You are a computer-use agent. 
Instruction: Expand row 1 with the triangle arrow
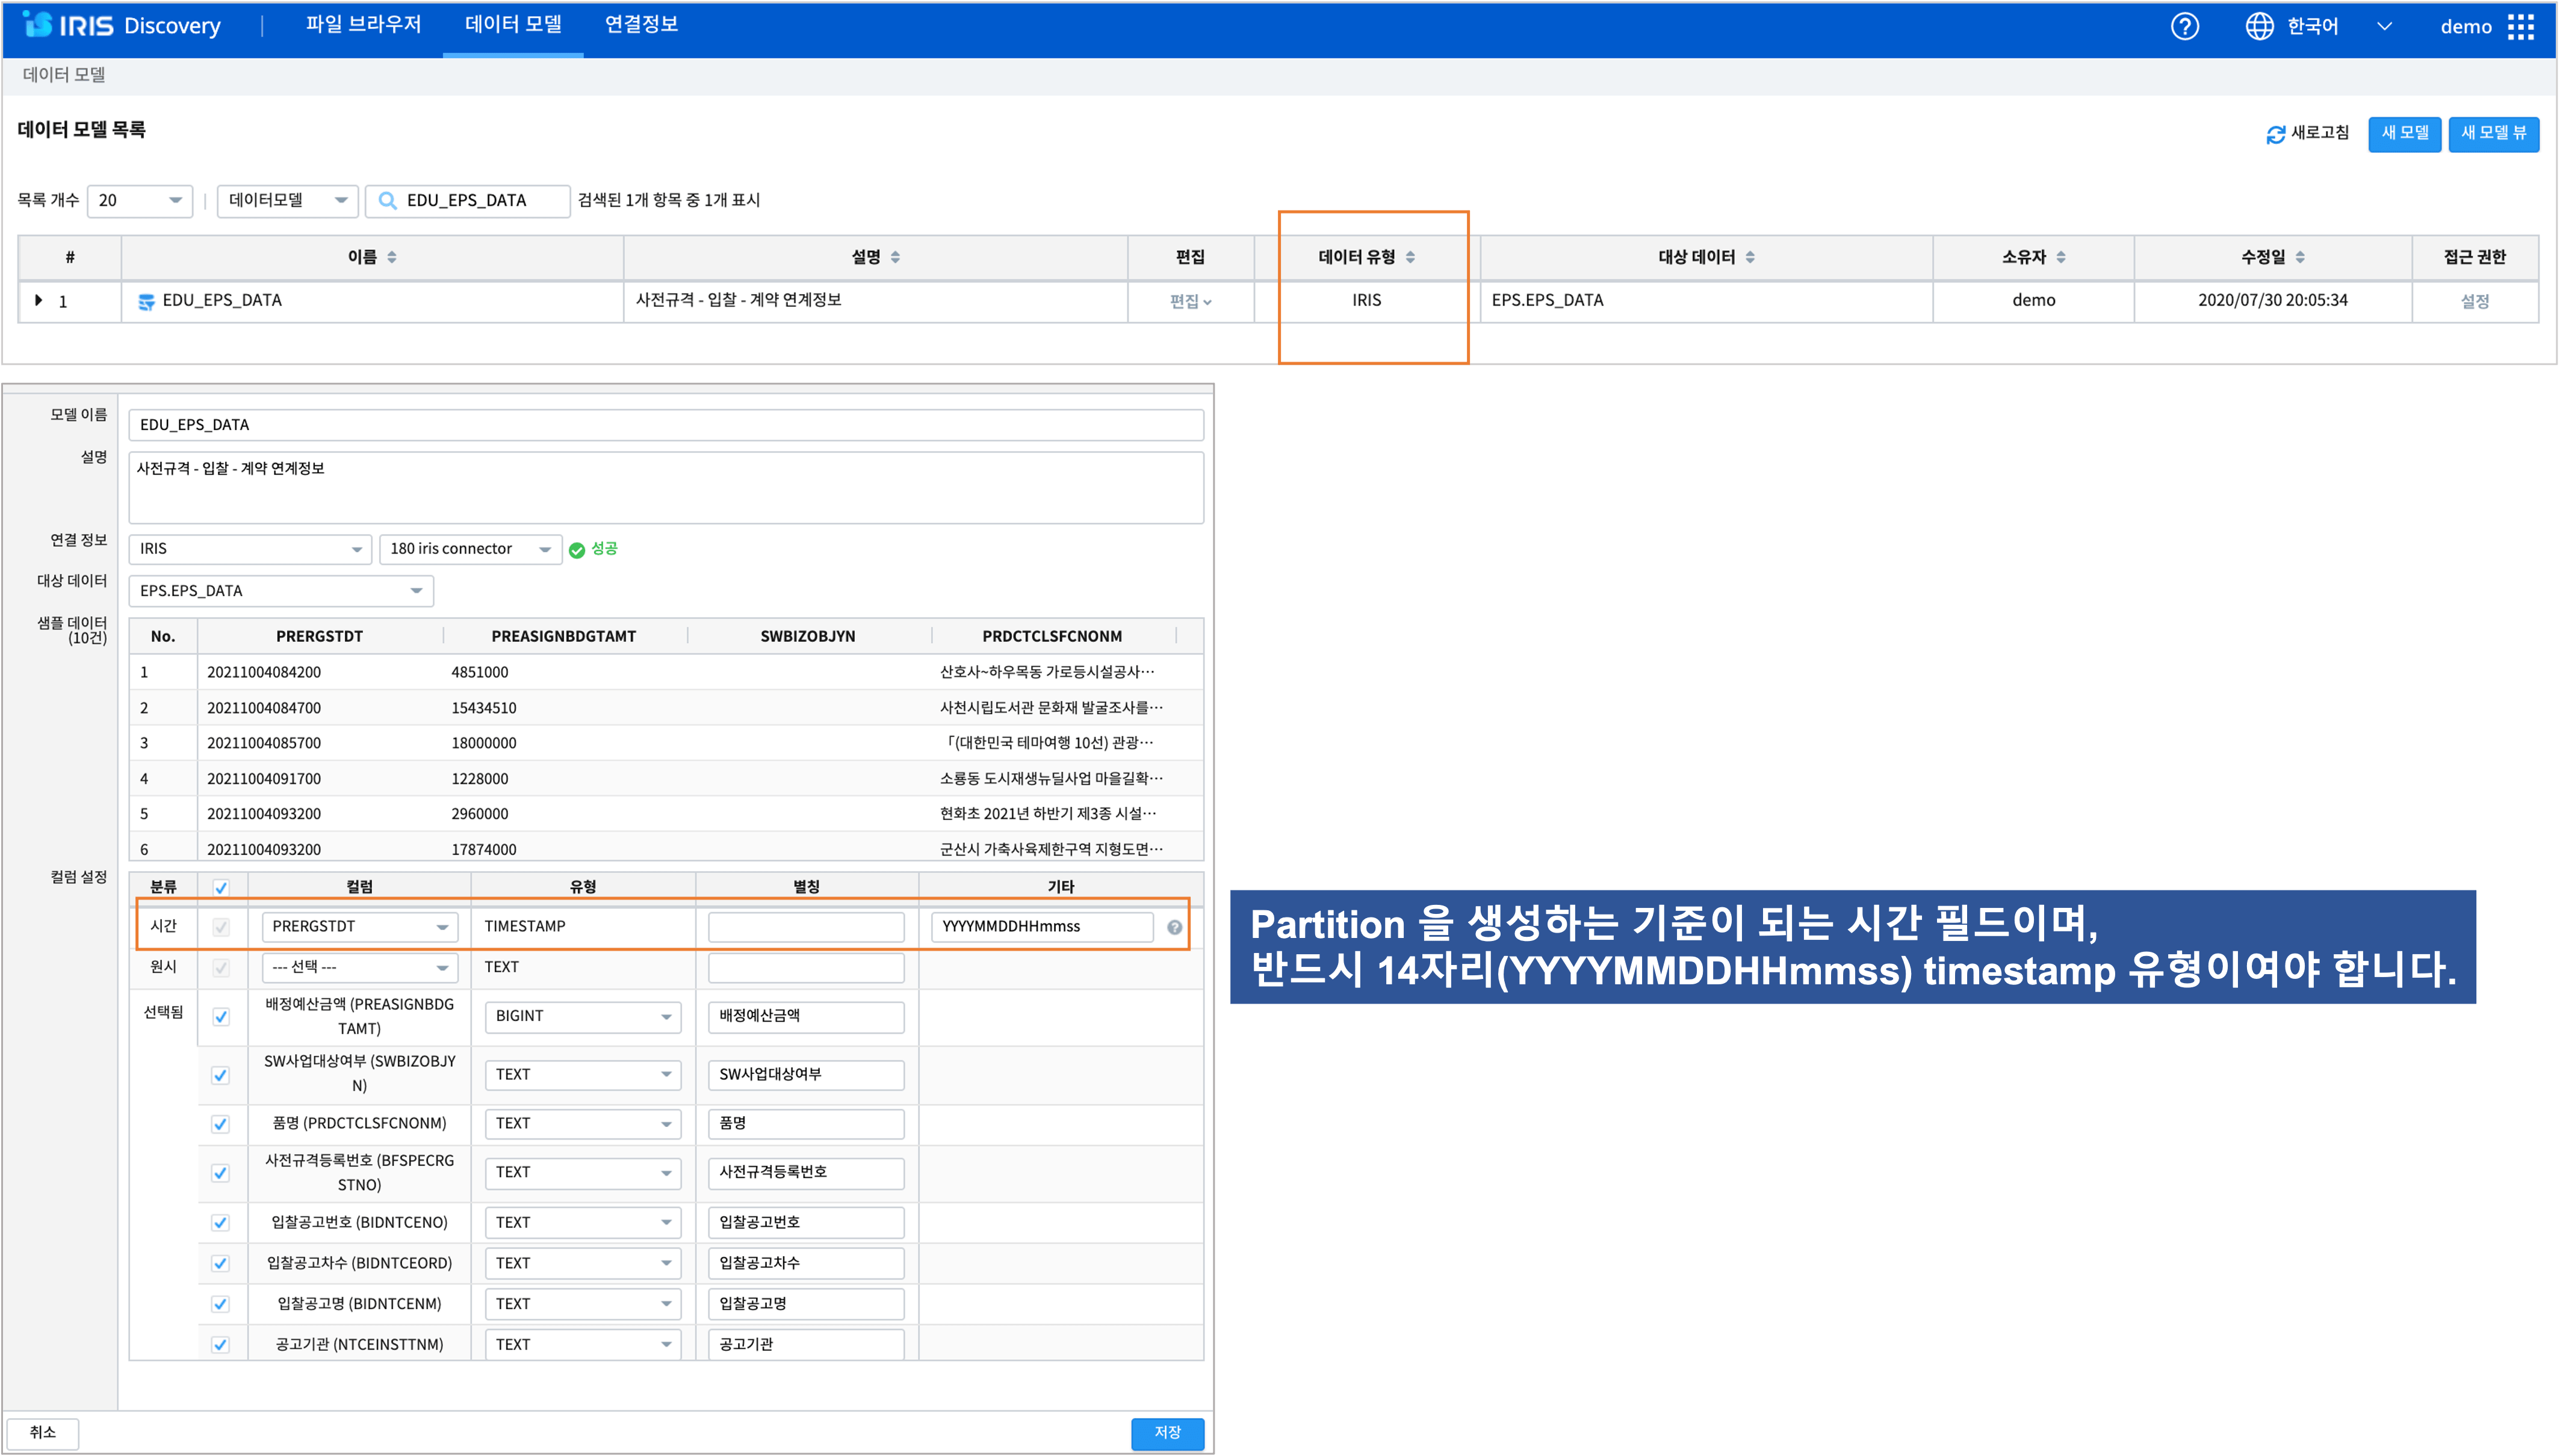[39, 300]
